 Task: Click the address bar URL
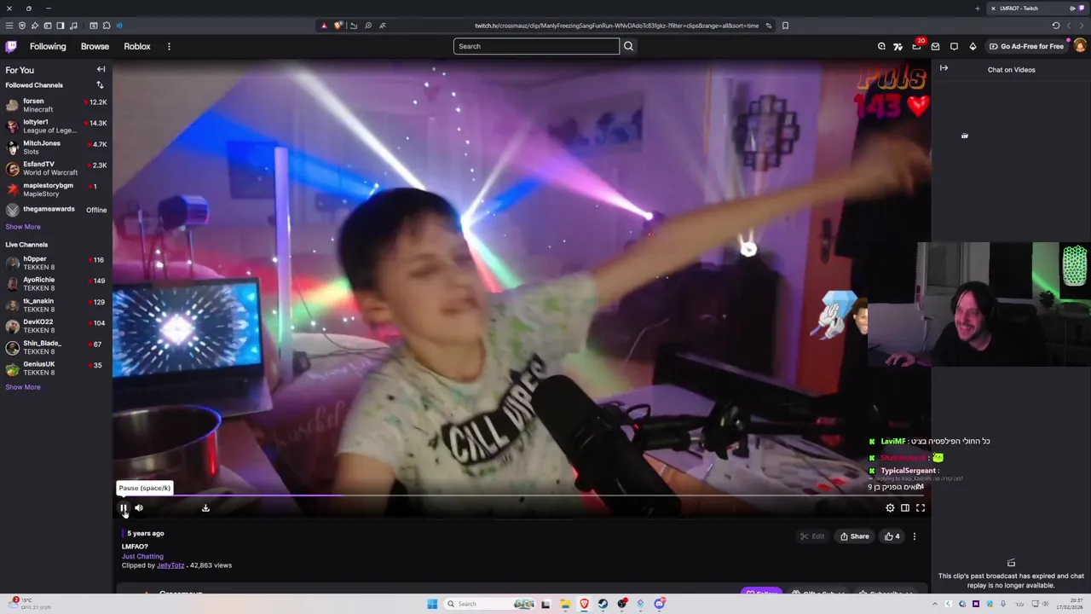616,26
